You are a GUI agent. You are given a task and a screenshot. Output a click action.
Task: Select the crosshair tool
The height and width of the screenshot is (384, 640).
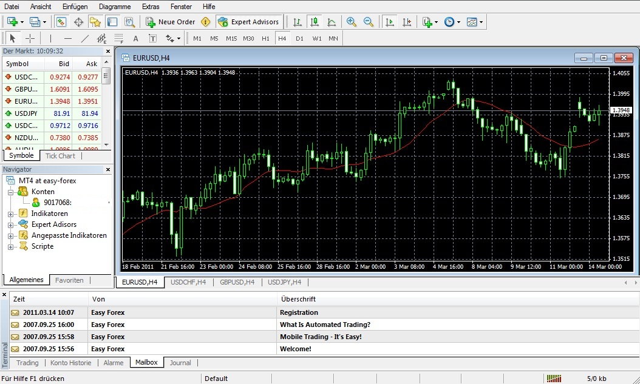pyautogui.click(x=30, y=38)
